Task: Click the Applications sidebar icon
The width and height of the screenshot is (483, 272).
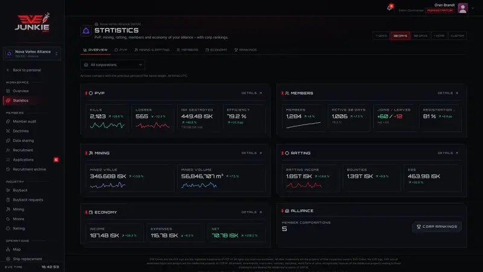Action: (8, 160)
